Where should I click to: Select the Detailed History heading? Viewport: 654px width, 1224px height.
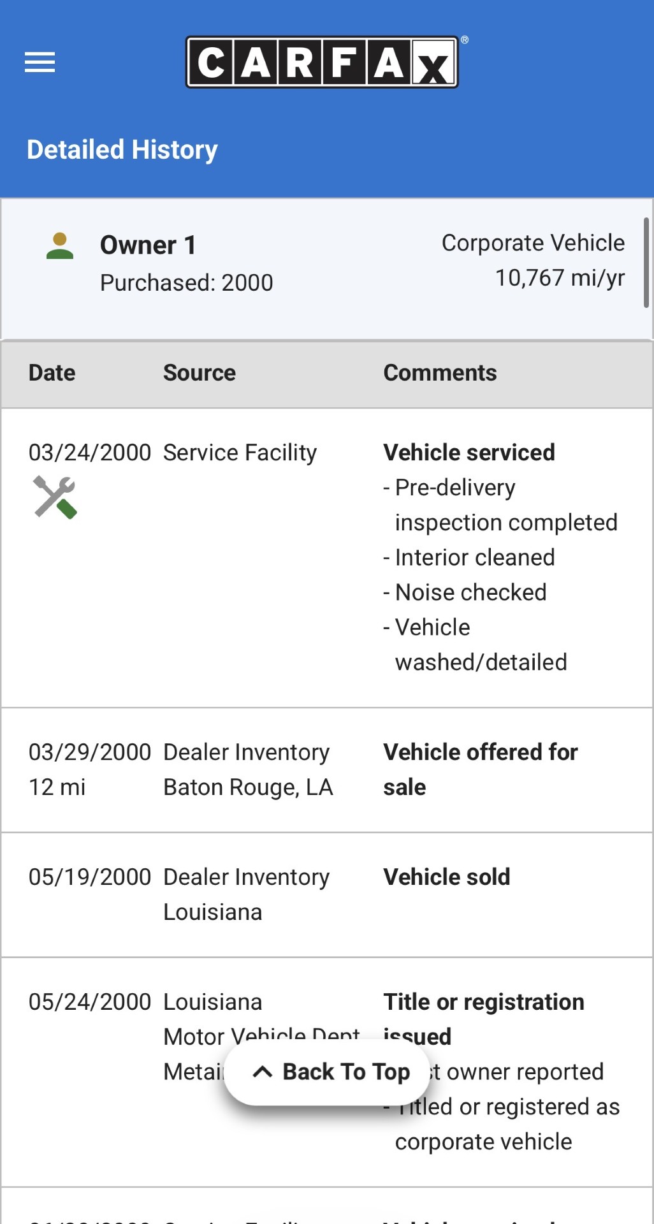point(122,150)
